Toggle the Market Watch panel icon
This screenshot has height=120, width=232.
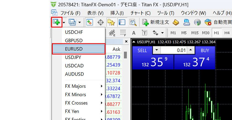point(89,22)
